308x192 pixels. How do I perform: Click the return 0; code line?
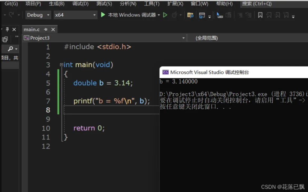tap(89, 128)
